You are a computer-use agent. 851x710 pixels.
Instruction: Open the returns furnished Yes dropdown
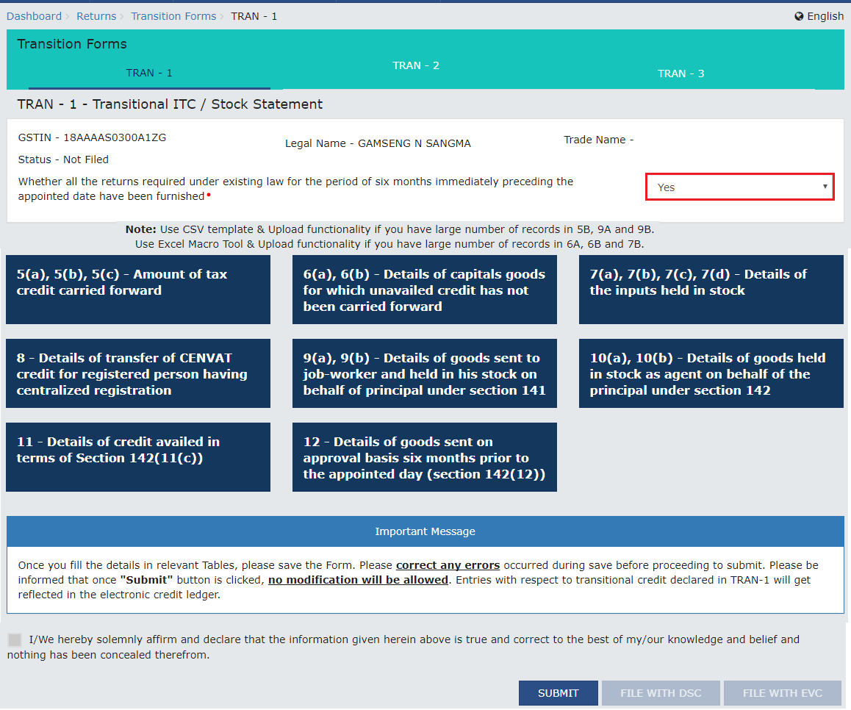[x=739, y=187]
